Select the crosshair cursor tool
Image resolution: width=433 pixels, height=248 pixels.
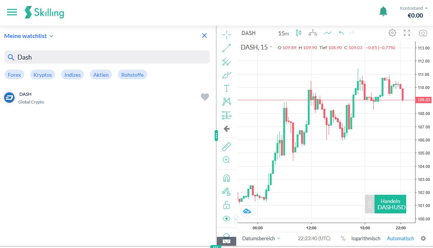coord(227,34)
